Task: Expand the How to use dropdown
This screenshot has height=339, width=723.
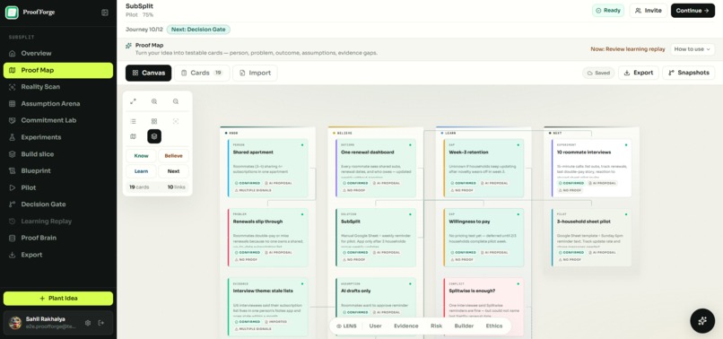Action: pos(693,49)
